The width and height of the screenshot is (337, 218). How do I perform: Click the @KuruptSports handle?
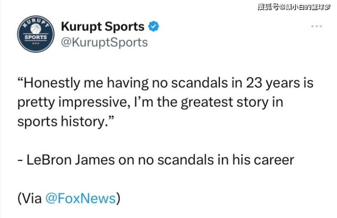[104, 42]
